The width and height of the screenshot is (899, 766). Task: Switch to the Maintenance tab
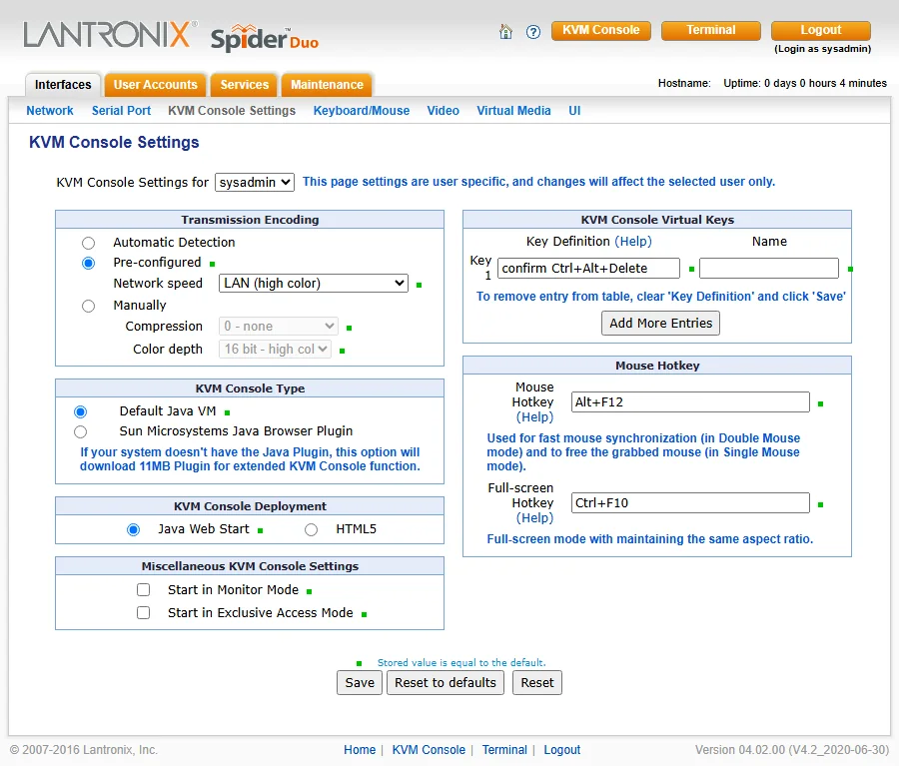pos(327,85)
